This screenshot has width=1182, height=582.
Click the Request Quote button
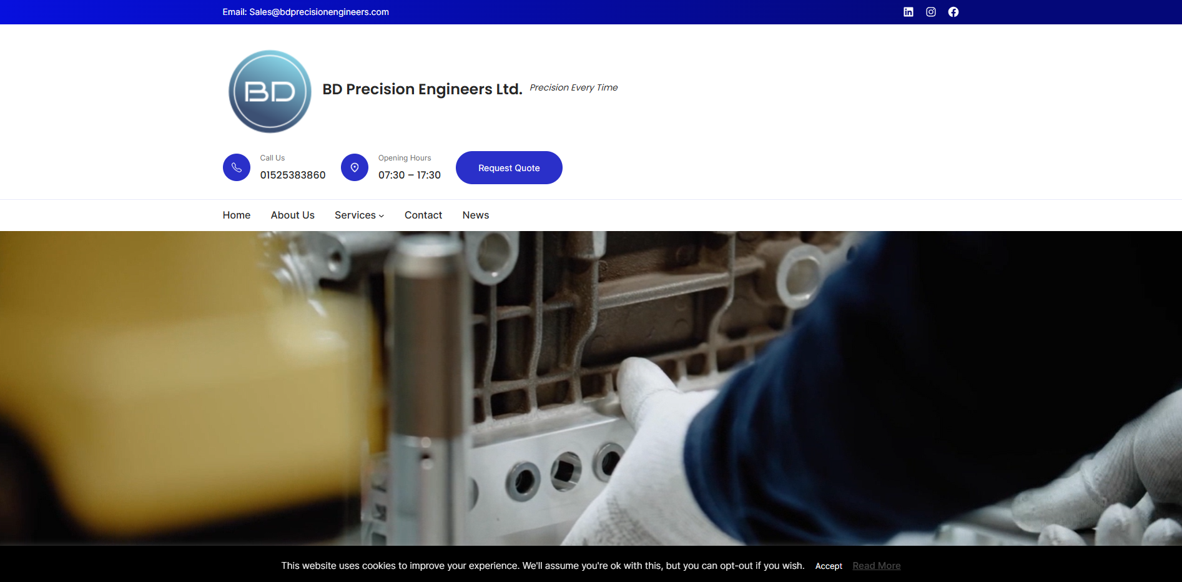[x=508, y=167]
